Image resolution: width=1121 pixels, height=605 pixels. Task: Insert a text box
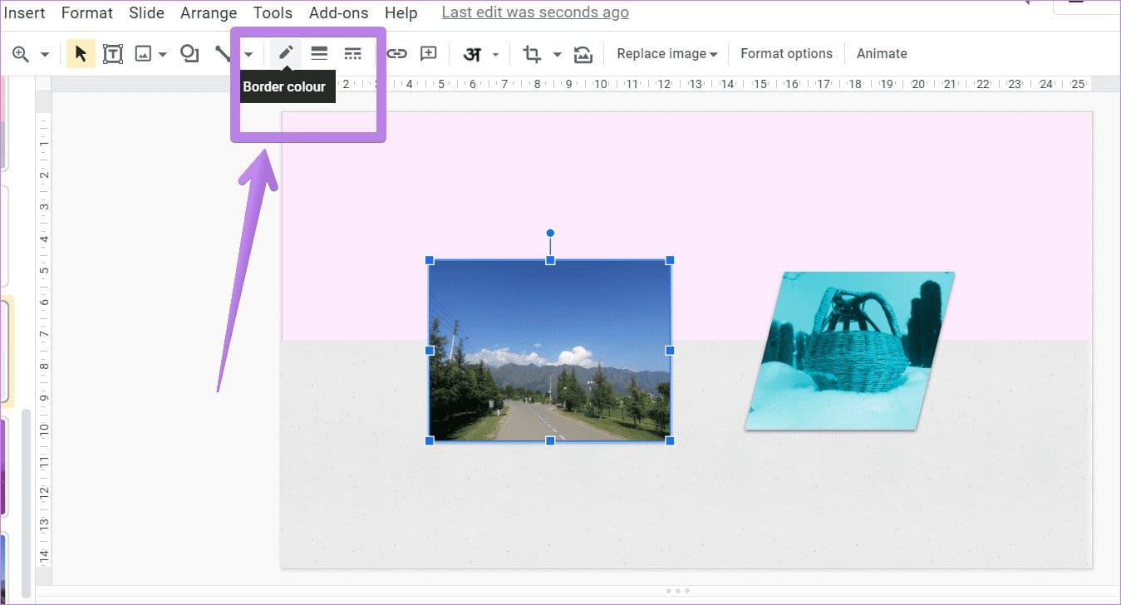point(113,53)
